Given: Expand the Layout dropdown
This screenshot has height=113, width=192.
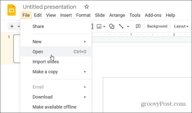Looking at the screenshot, I should pyautogui.click(x=181, y=26).
